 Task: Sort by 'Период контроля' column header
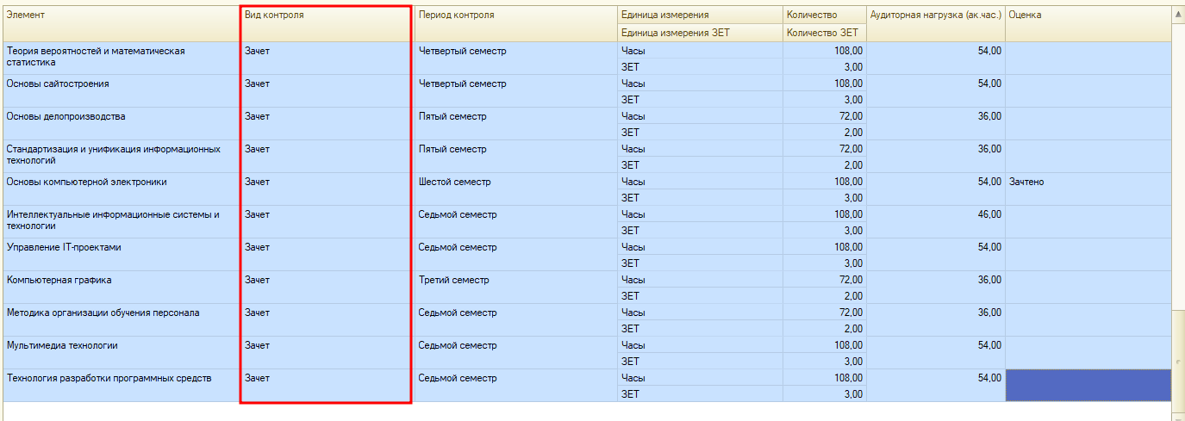point(515,15)
